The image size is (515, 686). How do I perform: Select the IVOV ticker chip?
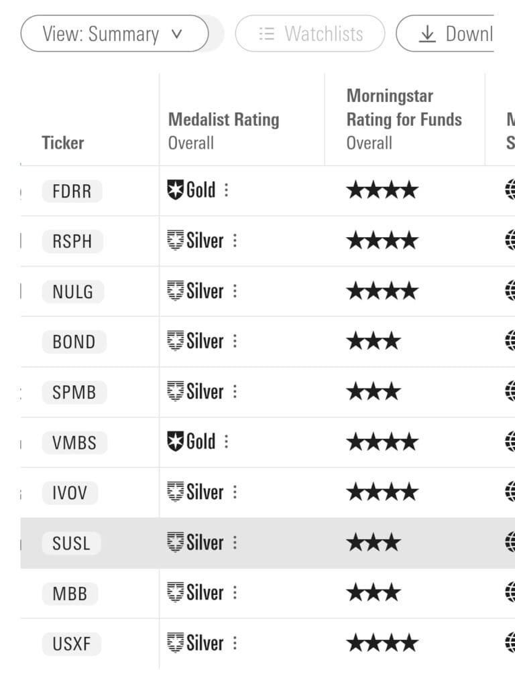70,492
